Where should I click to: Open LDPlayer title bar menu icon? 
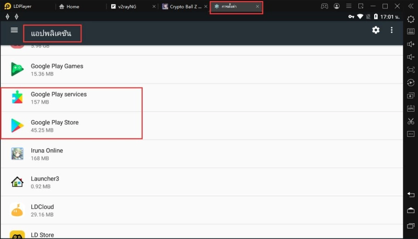pos(349,6)
